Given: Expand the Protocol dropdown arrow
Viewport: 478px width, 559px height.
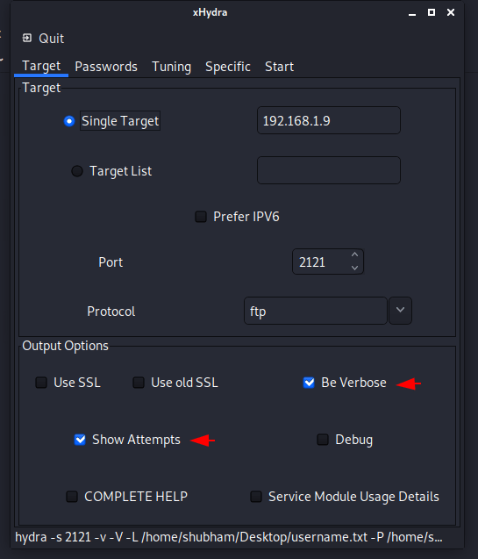Looking at the screenshot, I should tap(400, 311).
